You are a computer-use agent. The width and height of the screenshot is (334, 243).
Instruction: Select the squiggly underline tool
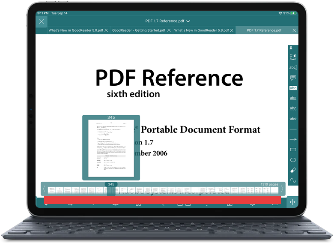(x=293, y=108)
